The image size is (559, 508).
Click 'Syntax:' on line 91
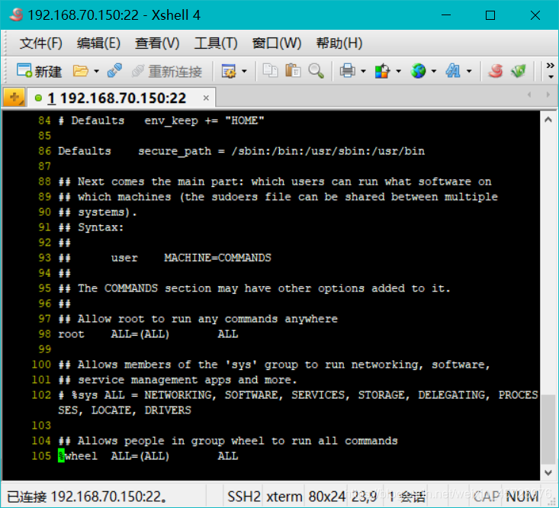click(101, 227)
